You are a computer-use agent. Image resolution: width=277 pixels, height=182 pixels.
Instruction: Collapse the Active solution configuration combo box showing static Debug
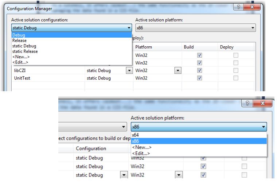tap(72, 28)
